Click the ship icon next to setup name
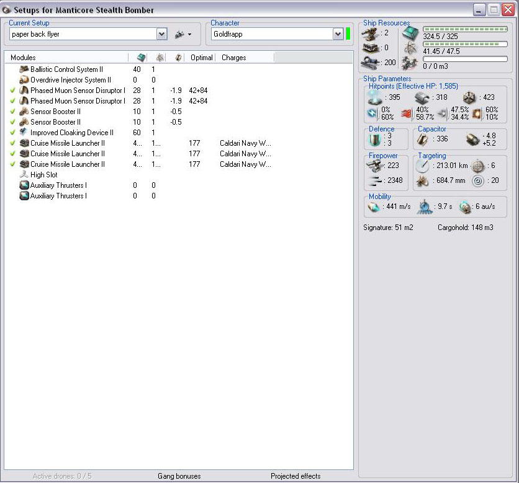 coord(179,34)
